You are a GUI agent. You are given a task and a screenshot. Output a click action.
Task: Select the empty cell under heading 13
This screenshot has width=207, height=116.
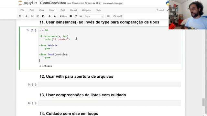[110, 103]
